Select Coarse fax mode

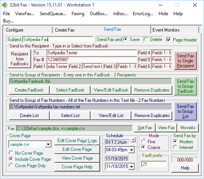(151, 147)
